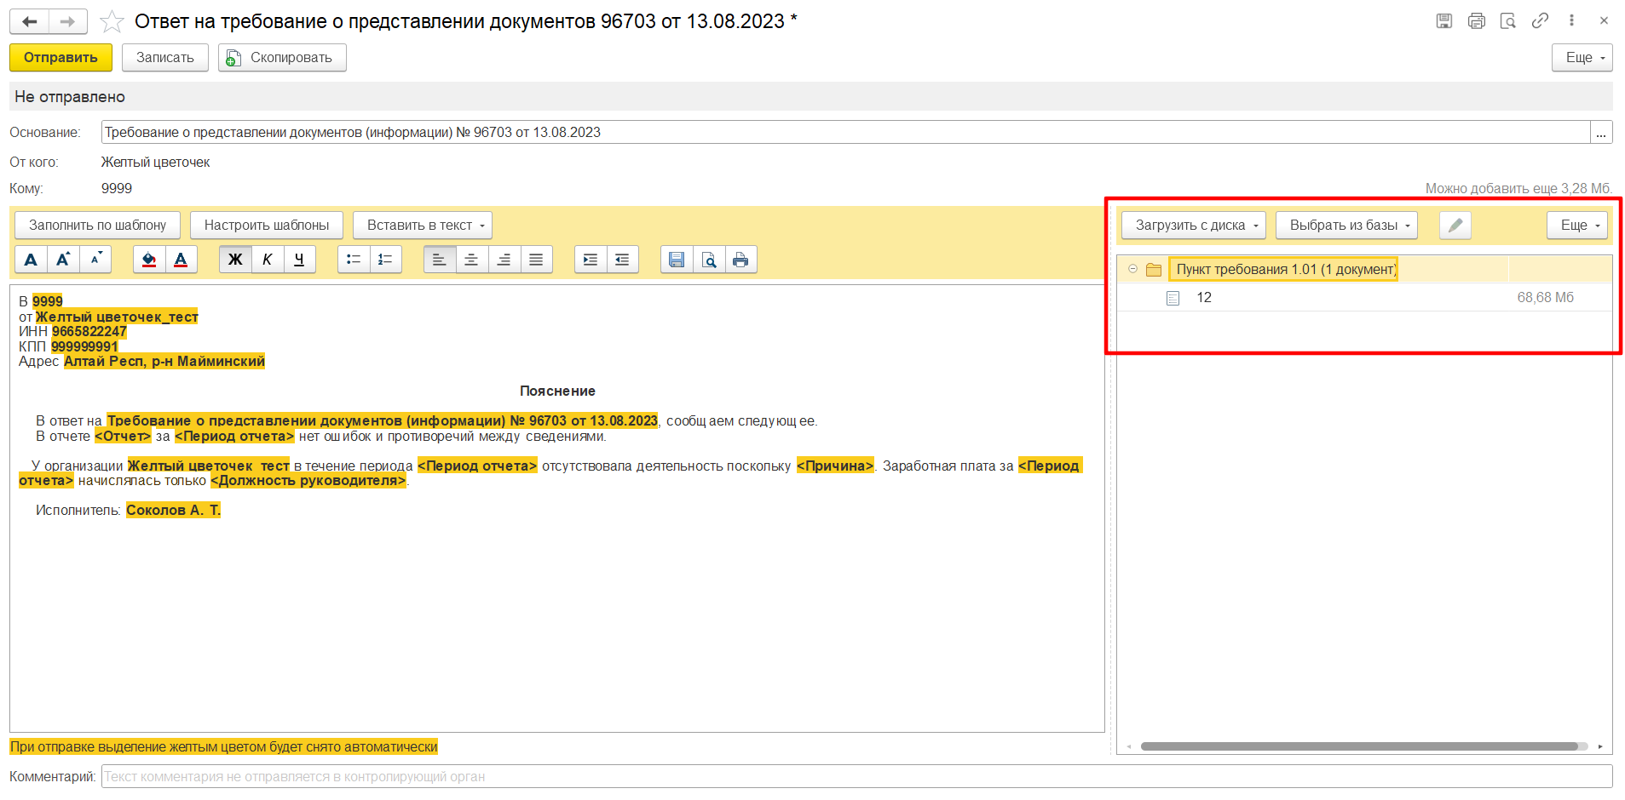
Task: Align text to the left
Action: [440, 260]
